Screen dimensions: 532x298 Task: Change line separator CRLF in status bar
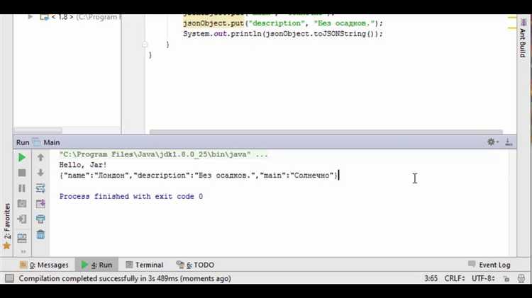coord(454,279)
